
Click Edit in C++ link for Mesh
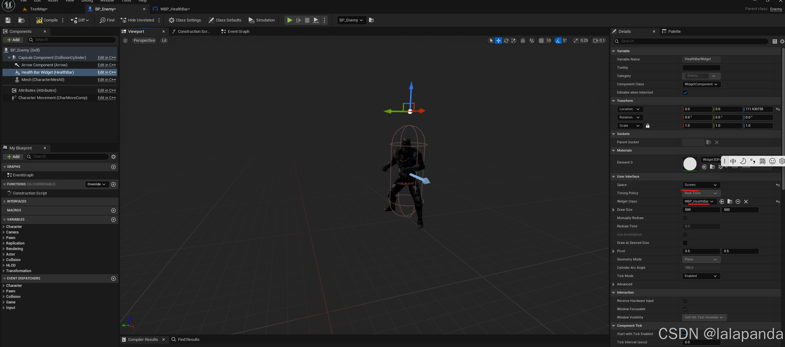107,80
